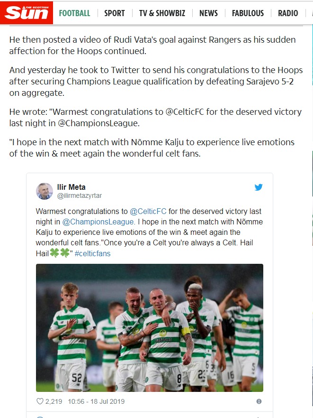Viewport: 313px width, 418px height.
Task: Click the 2,219 likes count
Action: click(x=54, y=401)
